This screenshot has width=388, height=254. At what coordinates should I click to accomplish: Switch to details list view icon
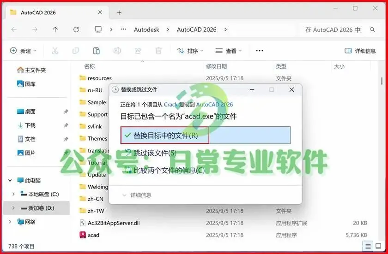[368, 246]
